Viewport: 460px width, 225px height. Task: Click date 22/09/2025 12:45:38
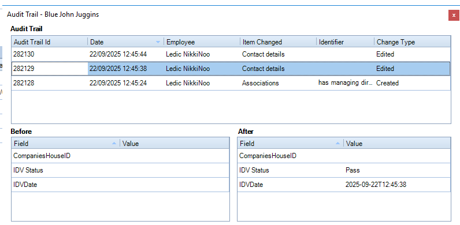click(x=118, y=69)
